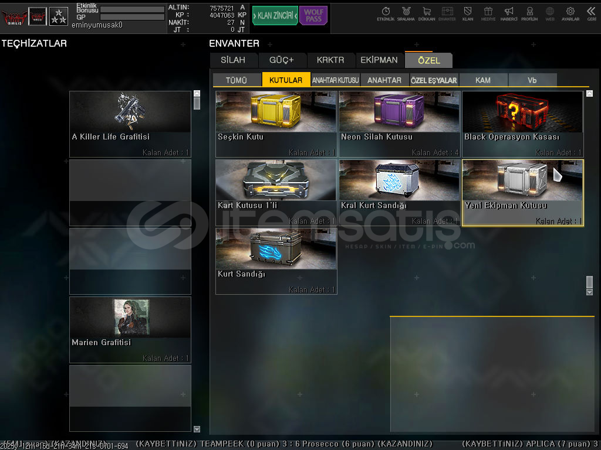Image resolution: width=601 pixels, height=450 pixels.
Task: Open the HABERCİ megaphone icon
Action: point(509,14)
